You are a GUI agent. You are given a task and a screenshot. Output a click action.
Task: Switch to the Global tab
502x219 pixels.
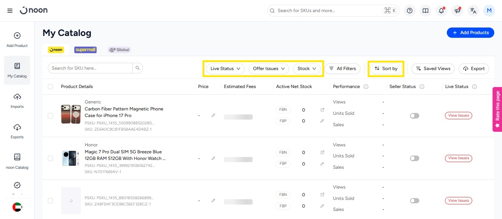119,50
